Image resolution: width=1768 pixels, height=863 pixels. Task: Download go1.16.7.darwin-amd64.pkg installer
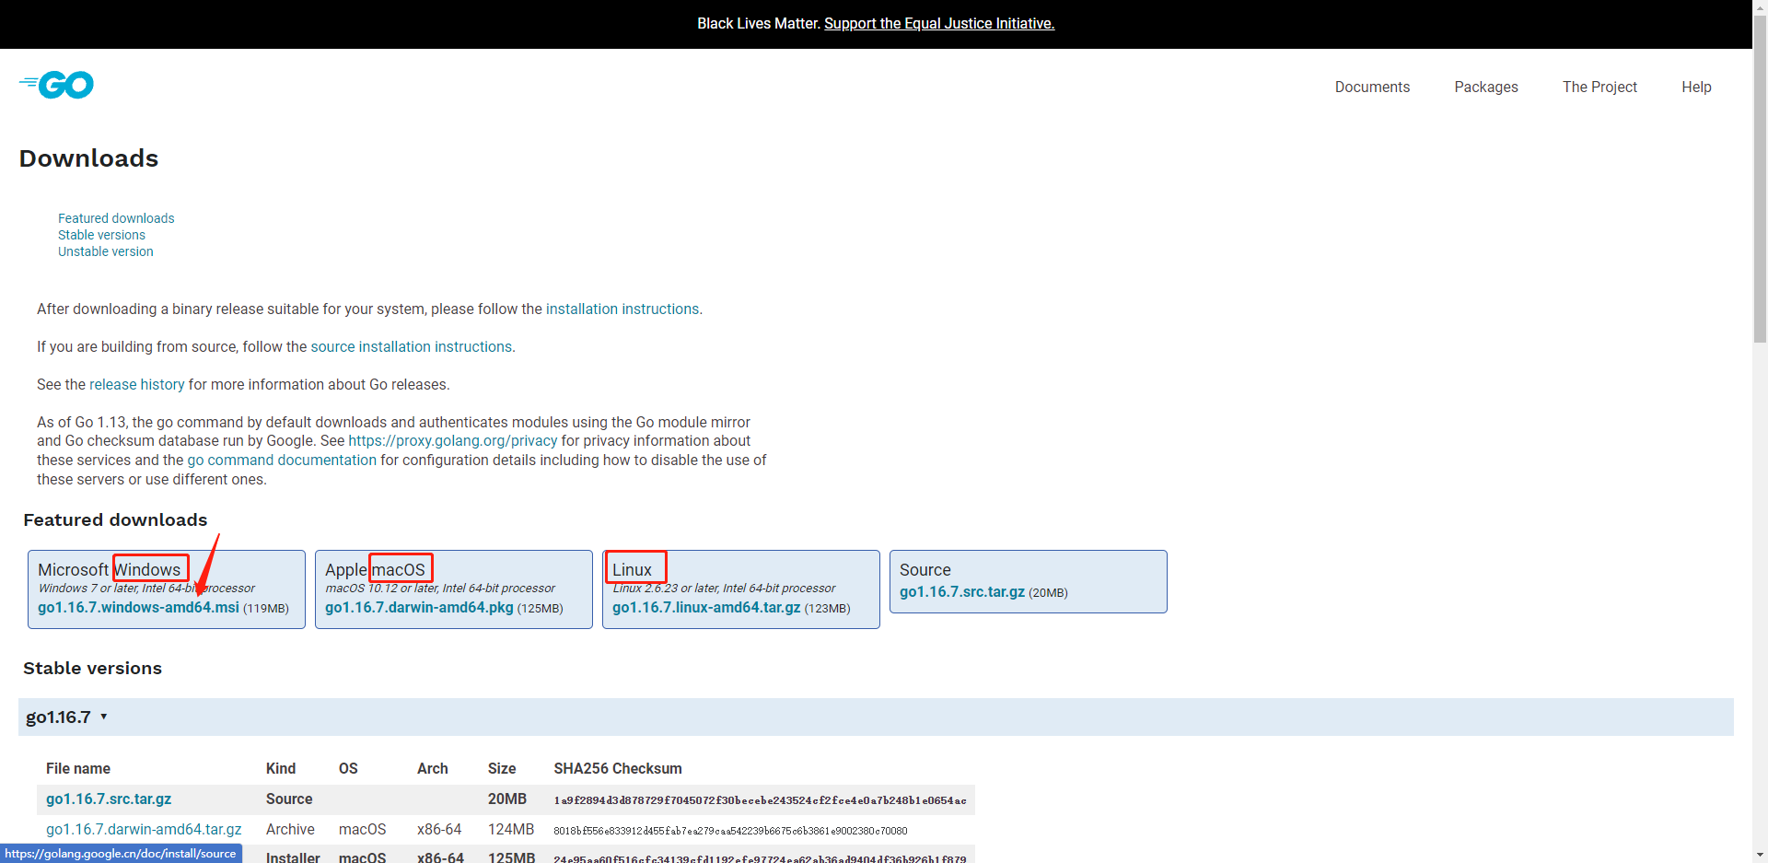click(x=419, y=607)
